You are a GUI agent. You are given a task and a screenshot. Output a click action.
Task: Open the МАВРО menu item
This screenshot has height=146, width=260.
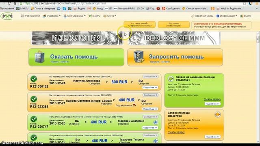[x=95, y=16]
